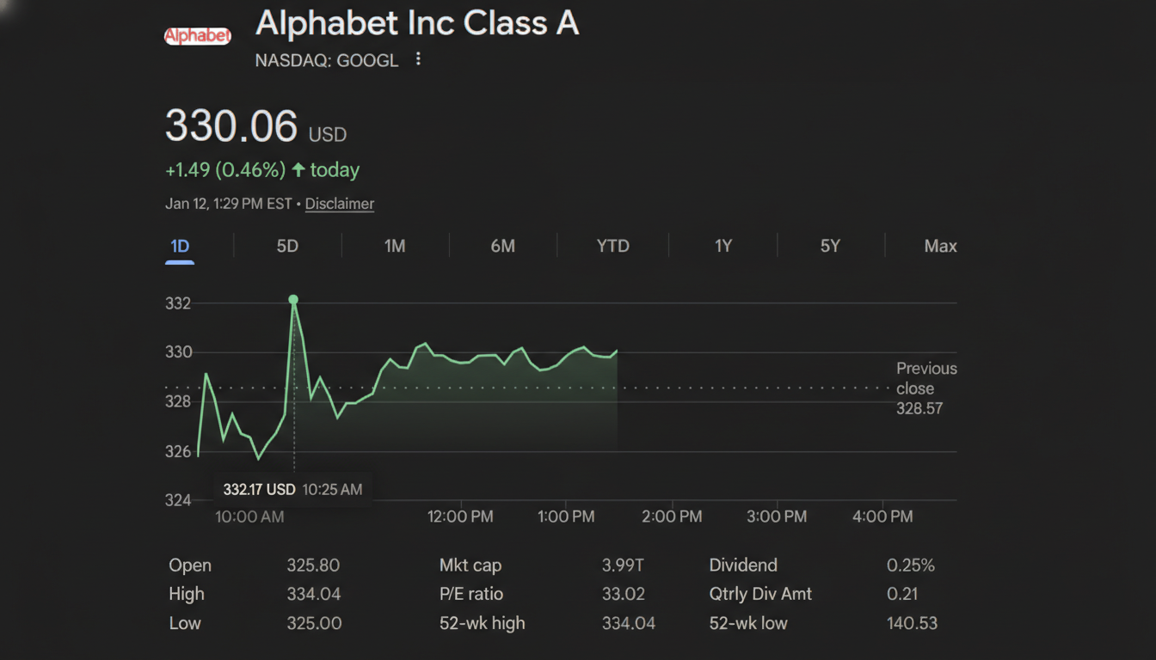
Task: Click the Mkt cap value 3.99T
Action: (x=621, y=565)
